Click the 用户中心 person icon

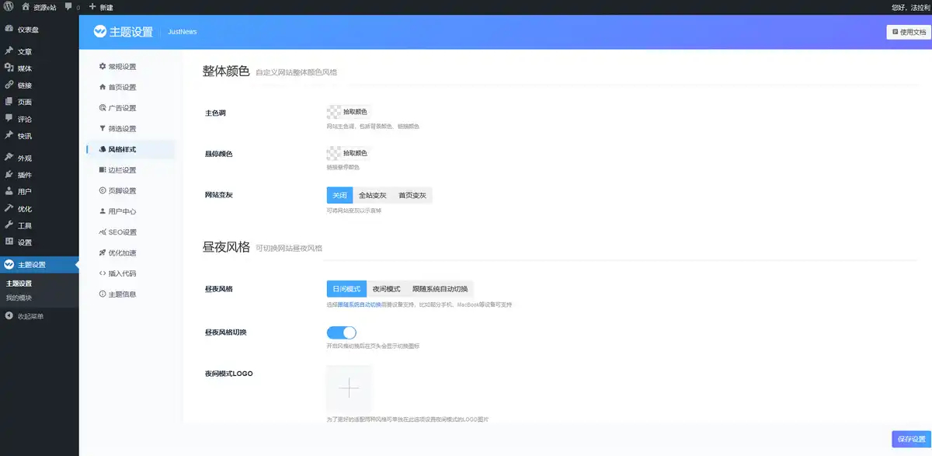pos(103,211)
